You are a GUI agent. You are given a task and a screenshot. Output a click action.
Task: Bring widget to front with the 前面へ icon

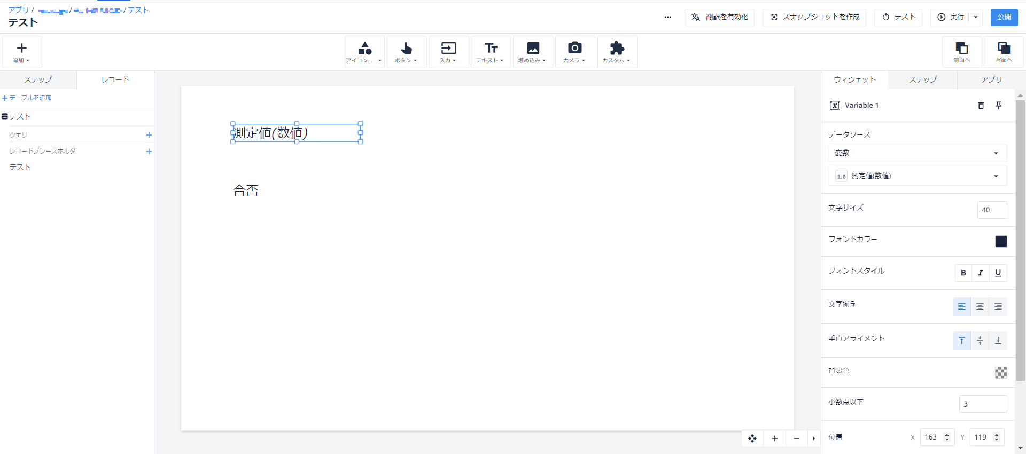[x=962, y=52]
